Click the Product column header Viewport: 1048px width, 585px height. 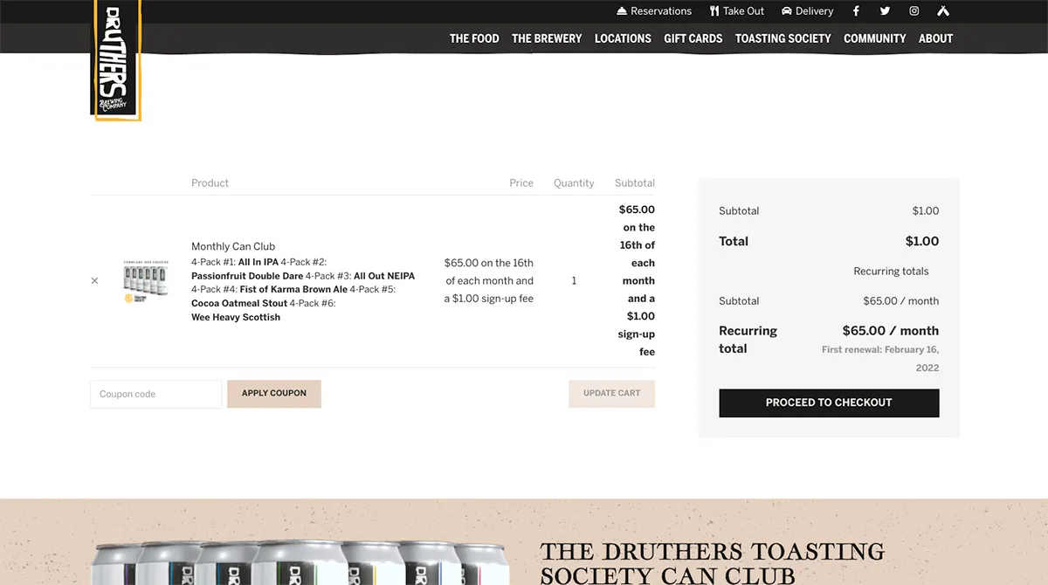[x=210, y=183]
